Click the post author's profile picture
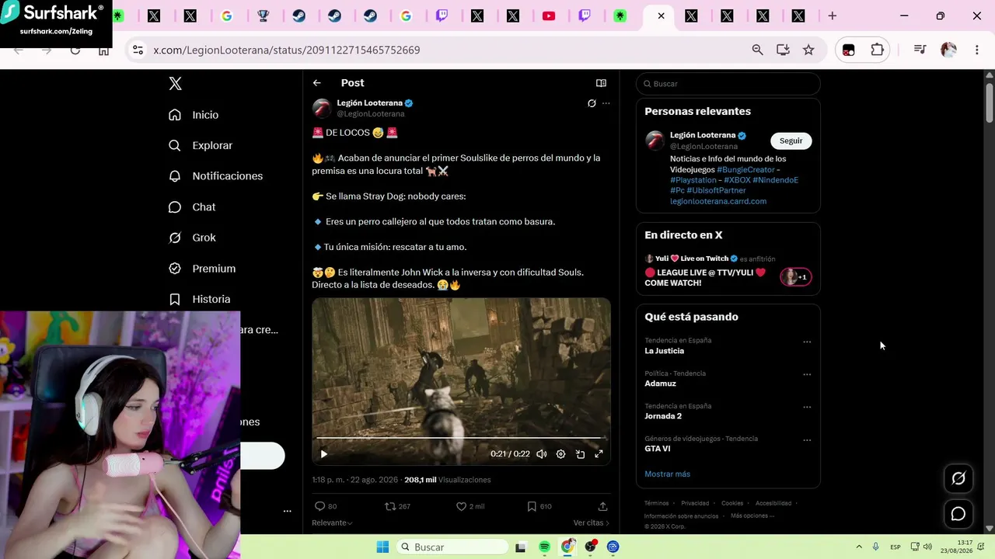The image size is (995, 559). [322, 108]
